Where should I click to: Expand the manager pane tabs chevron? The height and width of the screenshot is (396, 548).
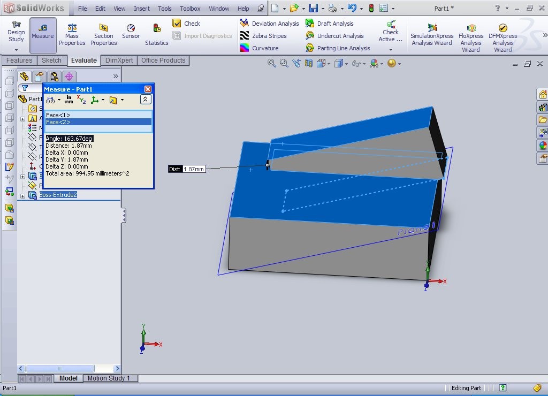116,76
